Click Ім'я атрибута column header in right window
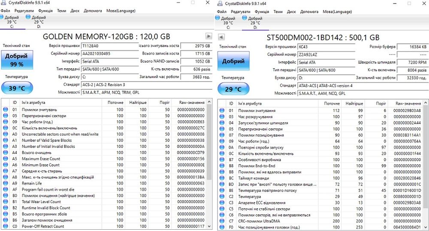This screenshot has width=429, height=231. [x=277, y=103]
